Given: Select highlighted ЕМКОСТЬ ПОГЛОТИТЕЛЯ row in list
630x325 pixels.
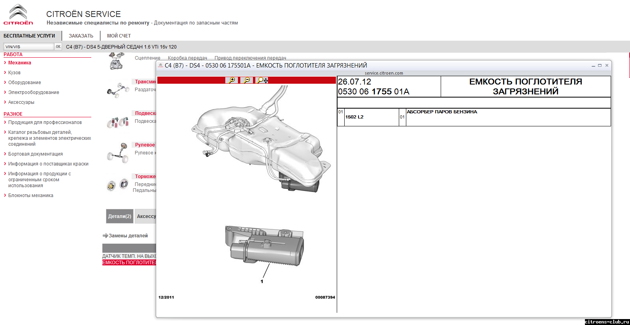Looking at the screenshot, I should (x=129, y=263).
